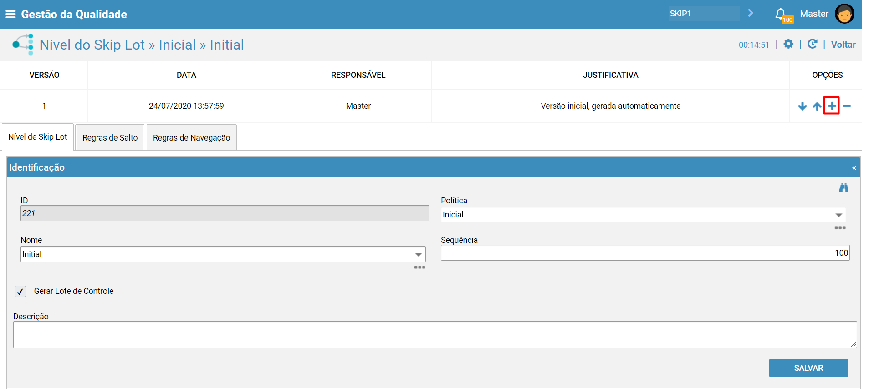Click the notification bell icon
This screenshot has height=389, width=874.
pos(781,14)
